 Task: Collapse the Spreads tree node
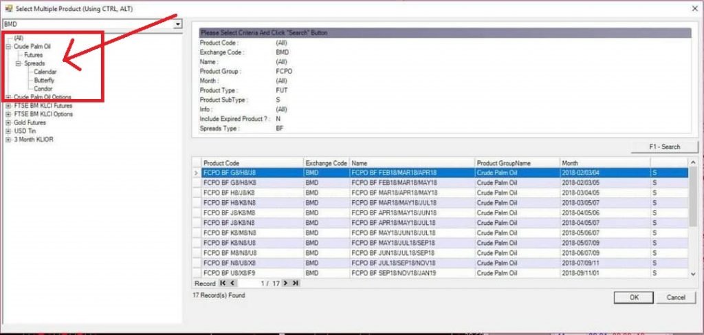coord(19,63)
